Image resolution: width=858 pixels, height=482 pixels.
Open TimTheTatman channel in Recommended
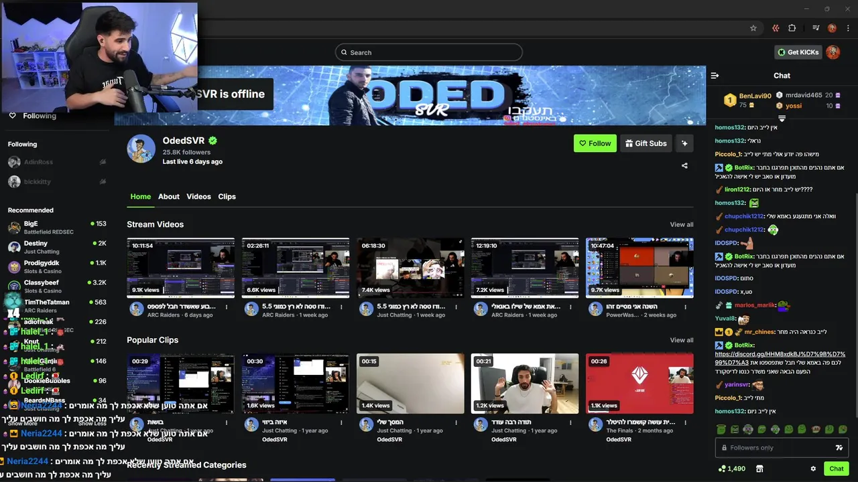tap(57, 305)
